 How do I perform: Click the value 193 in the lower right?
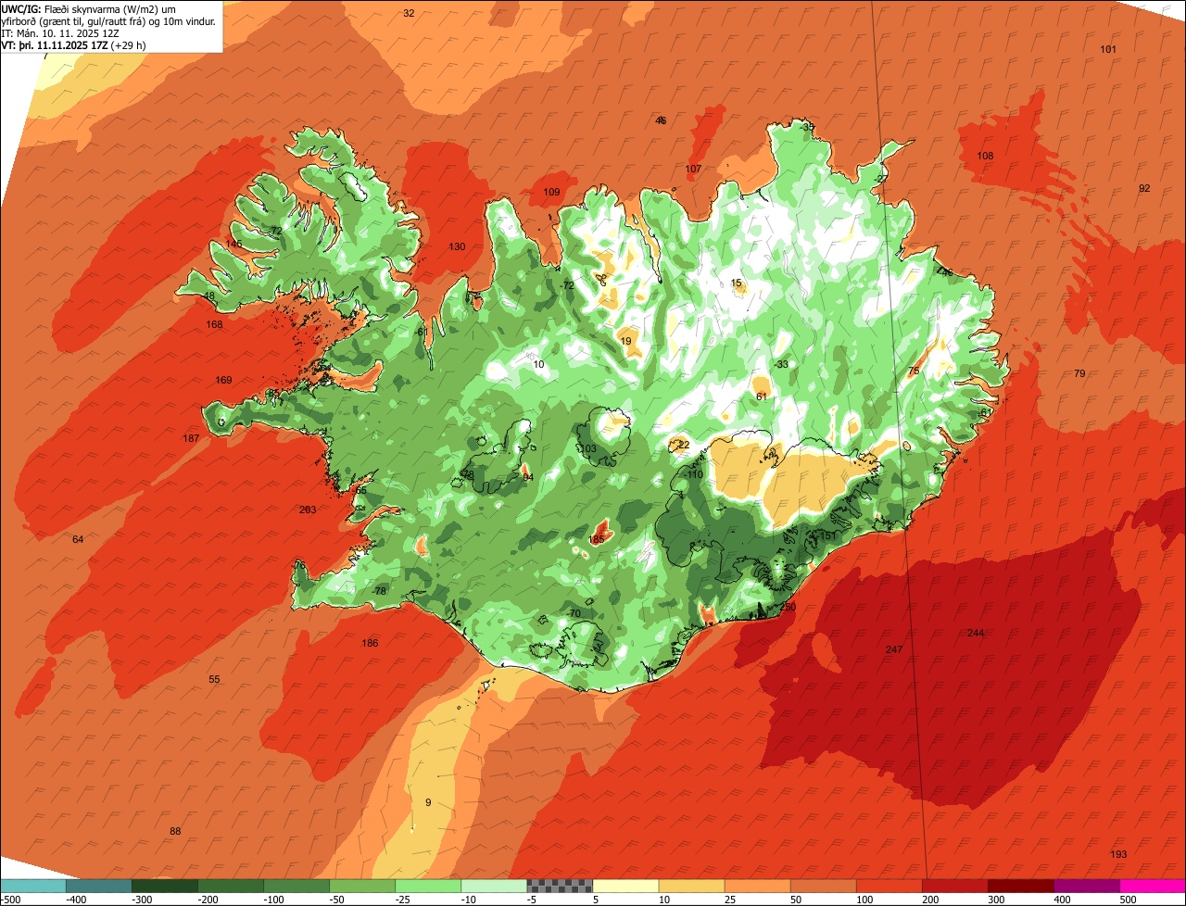coord(1118,853)
